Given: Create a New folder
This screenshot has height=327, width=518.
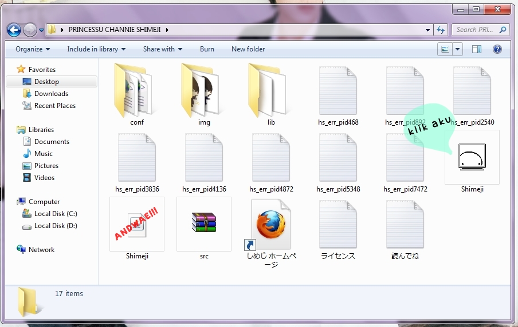Looking at the screenshot, I should click(248, 49).
